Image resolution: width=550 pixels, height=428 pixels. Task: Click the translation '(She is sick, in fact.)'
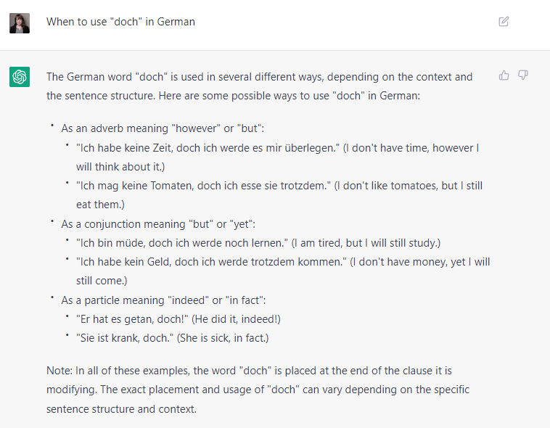[x=223, y=338]
